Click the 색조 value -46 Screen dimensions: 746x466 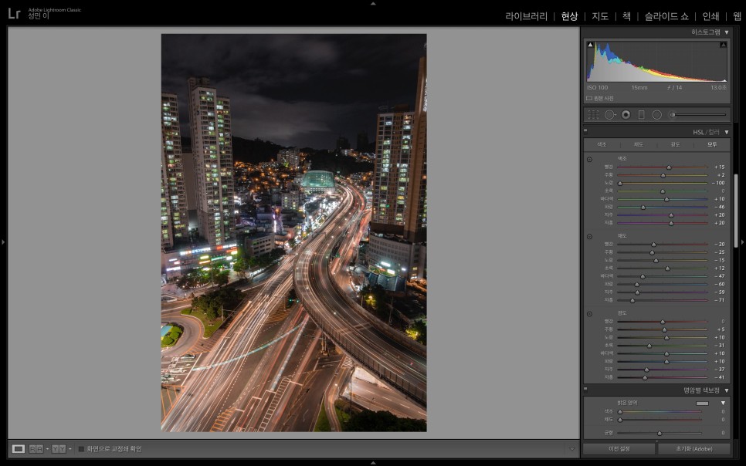(718, 208)
